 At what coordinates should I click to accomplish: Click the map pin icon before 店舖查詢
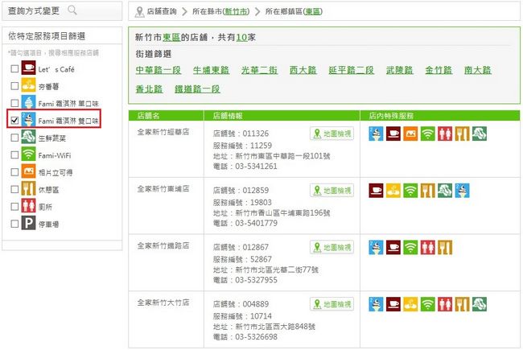(x=139, y=12)
